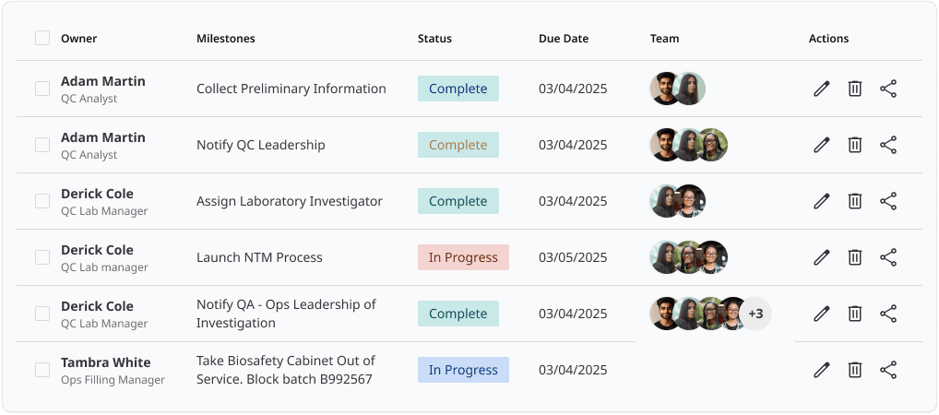The image size is (939, 415).
Task: Check the box for Tambra White's row
Action: 42,370
